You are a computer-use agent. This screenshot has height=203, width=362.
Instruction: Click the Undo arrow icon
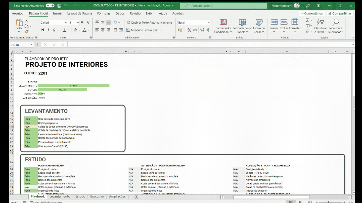click(x=66, y=6)
